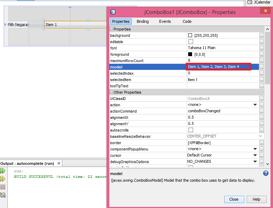Image resolution: width=273 pixels, height=208 pixels.
Task: Open the baselineResizeBehavior dropdown arrow
Action: [260, 136]
